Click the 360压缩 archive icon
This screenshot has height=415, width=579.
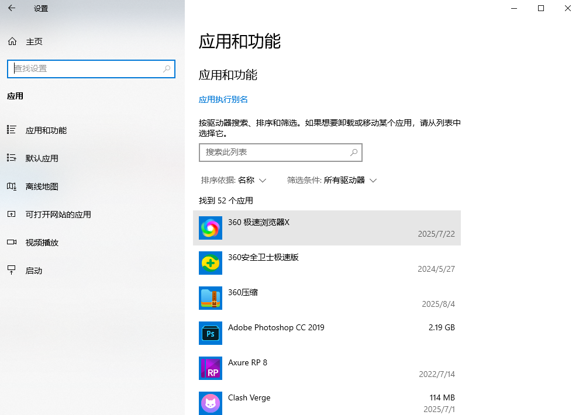point(210,298)
